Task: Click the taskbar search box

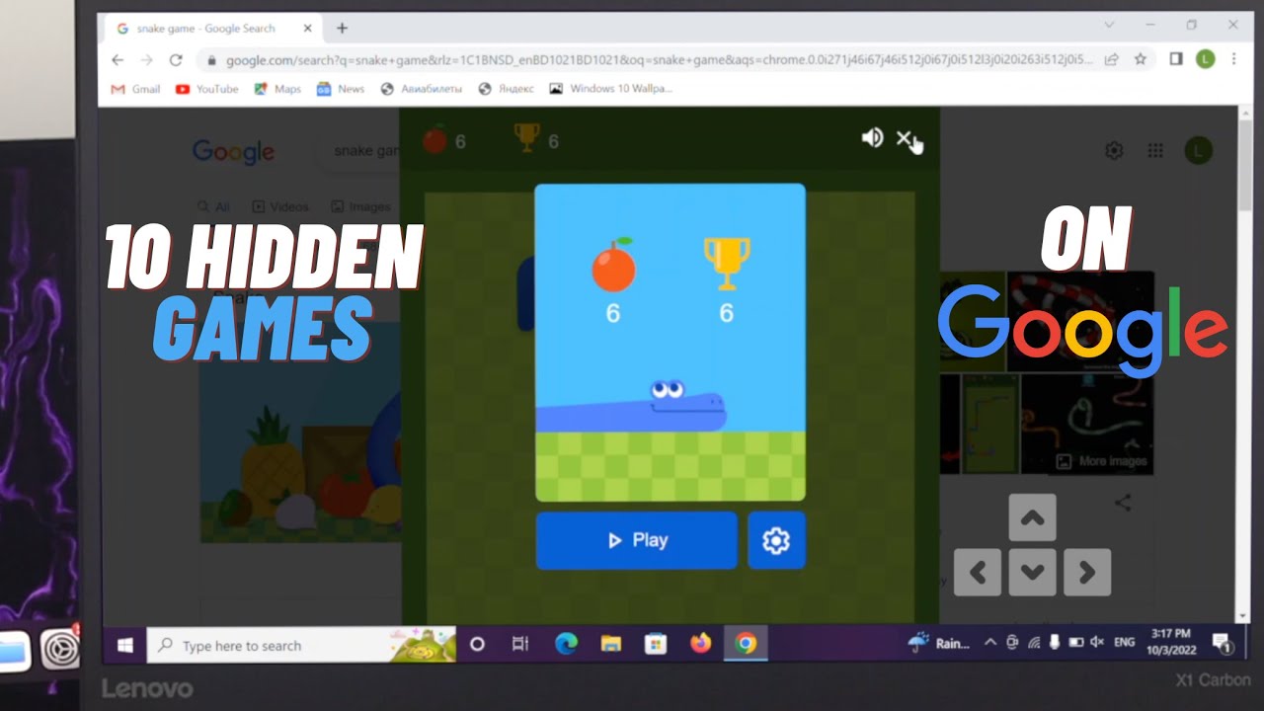Action: point(301,645)
